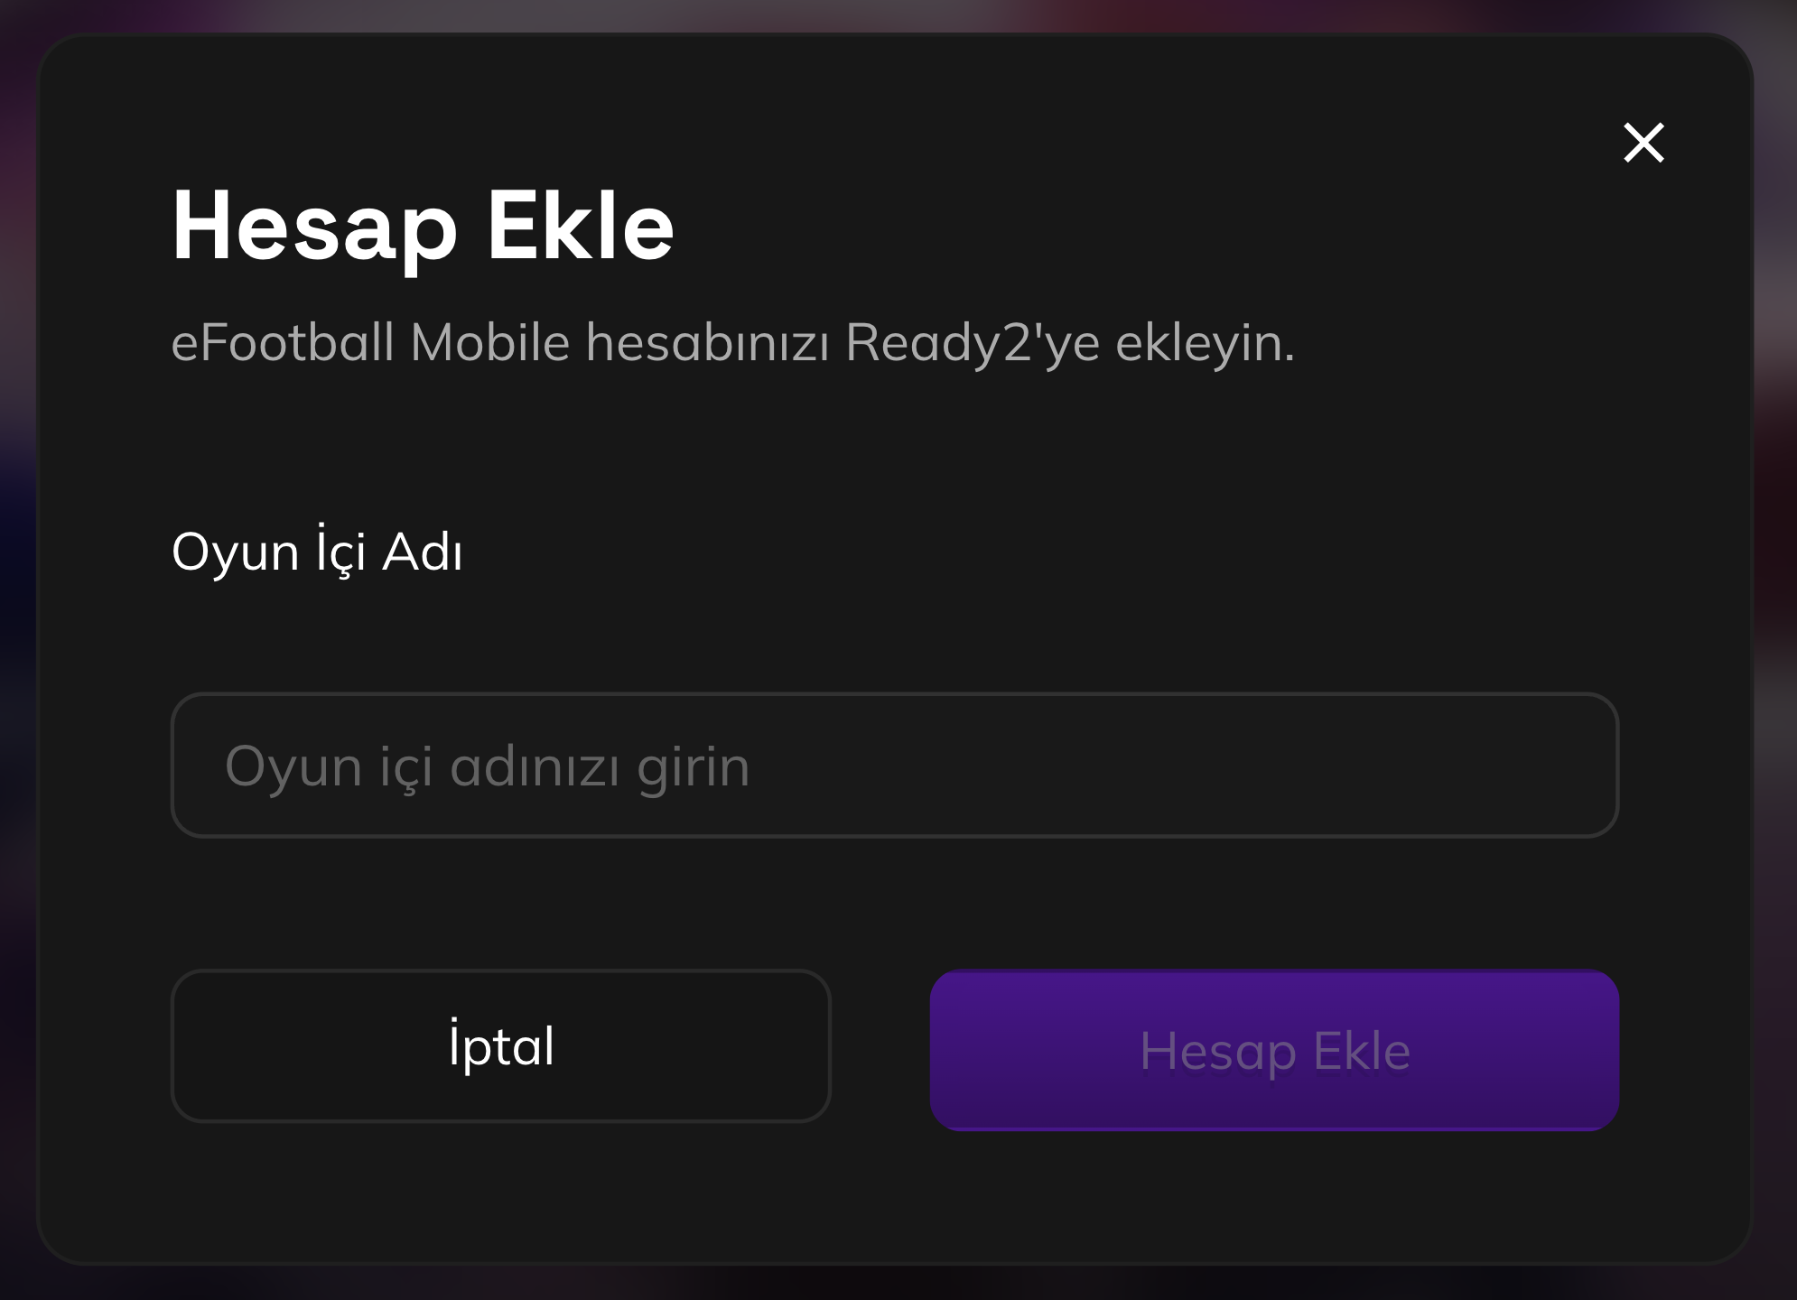The width and height of the screenshot is (1797, 1300).
Task: Cancel adding account via İptal
Action: 501,1046
